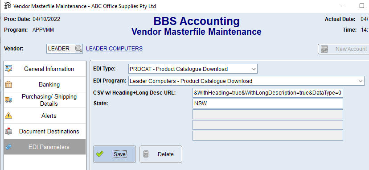Click the New Account button
369x170 pixels.
coord(344,49)
